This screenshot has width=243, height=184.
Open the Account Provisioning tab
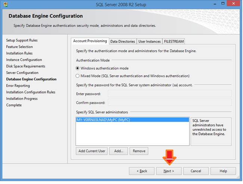90,41
